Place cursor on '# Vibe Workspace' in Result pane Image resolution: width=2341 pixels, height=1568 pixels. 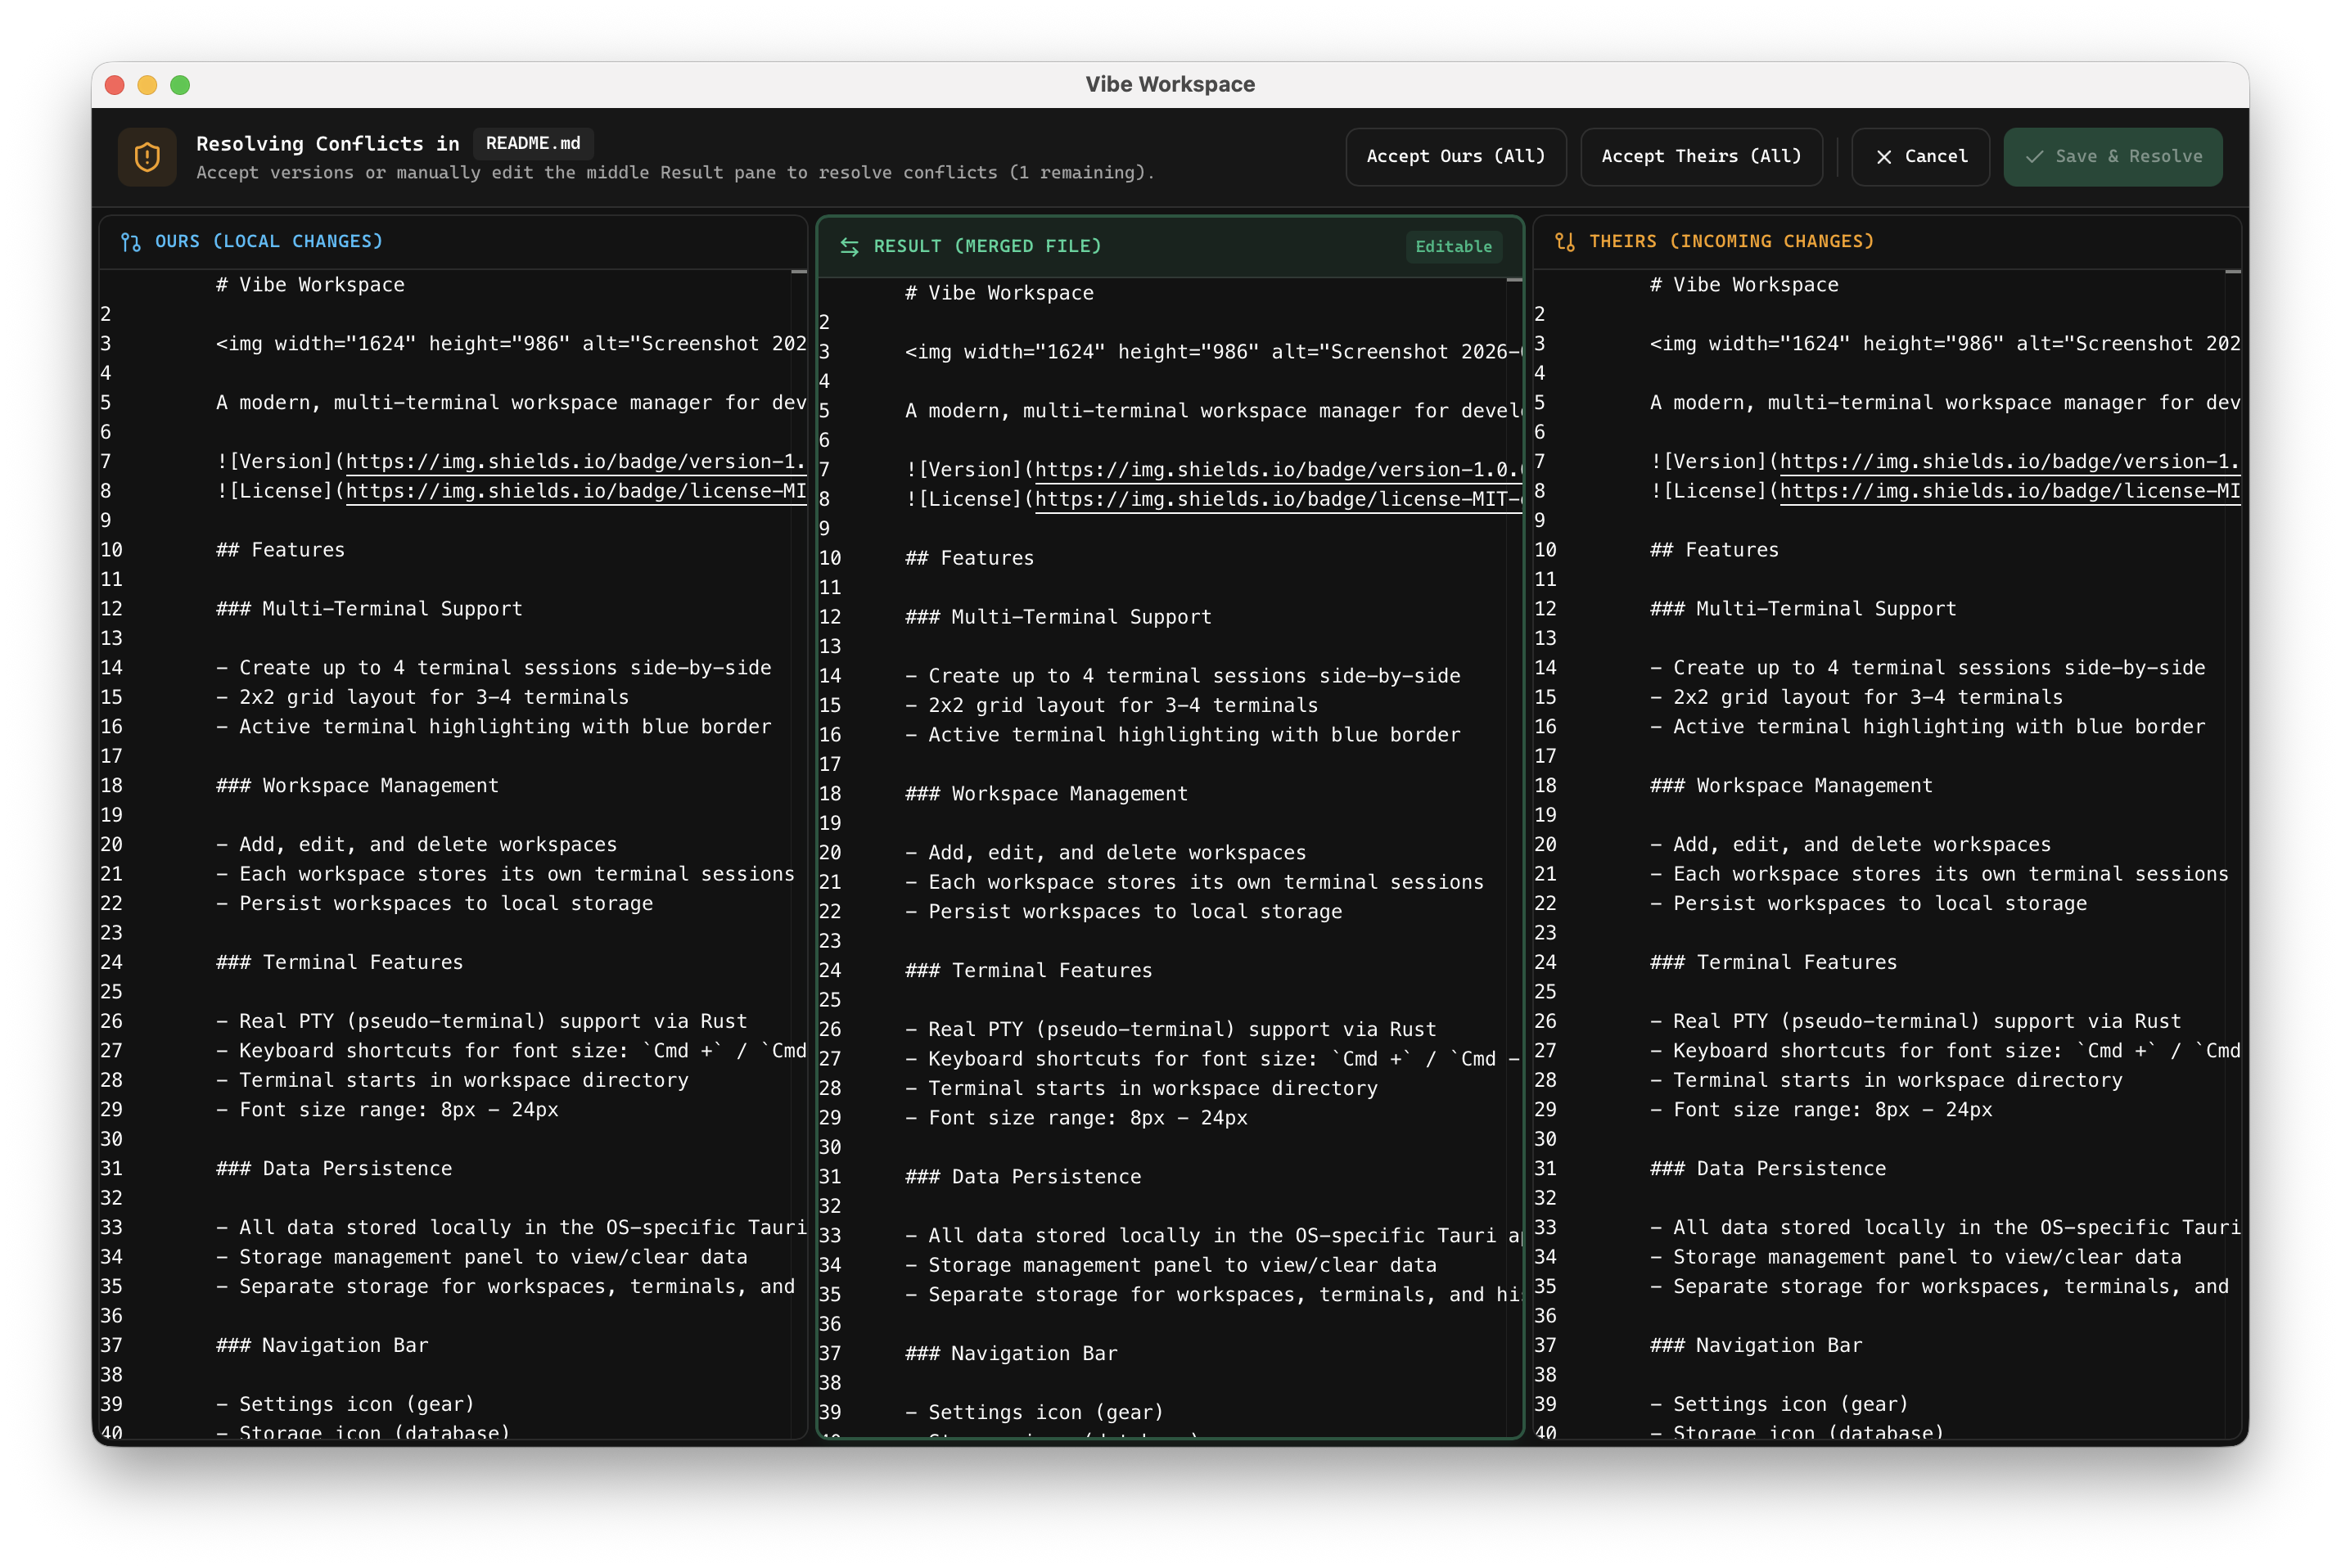[999, 293]
